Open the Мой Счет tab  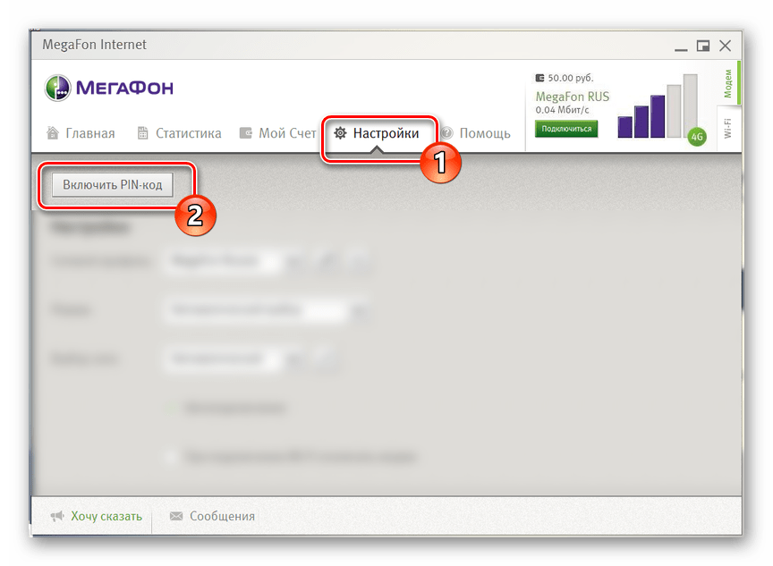tap(278, 133)
